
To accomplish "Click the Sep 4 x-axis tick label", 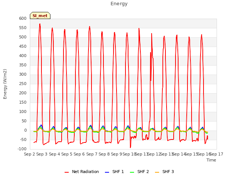I will [55, 154].
